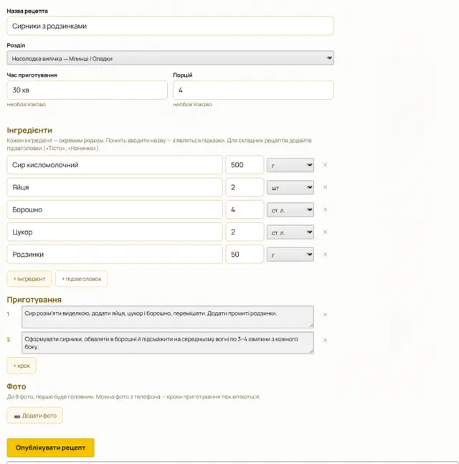Delete preparation step 2
Image resolution: width=459 pixels, height=464 pixels.
coord(325,341)
